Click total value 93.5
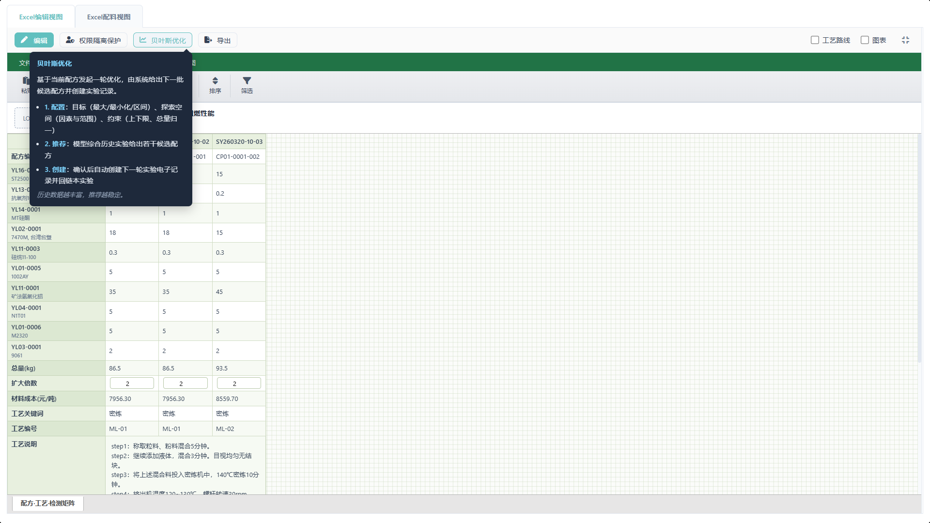This screenshot has height=523, width=930. tap(239, 368)
